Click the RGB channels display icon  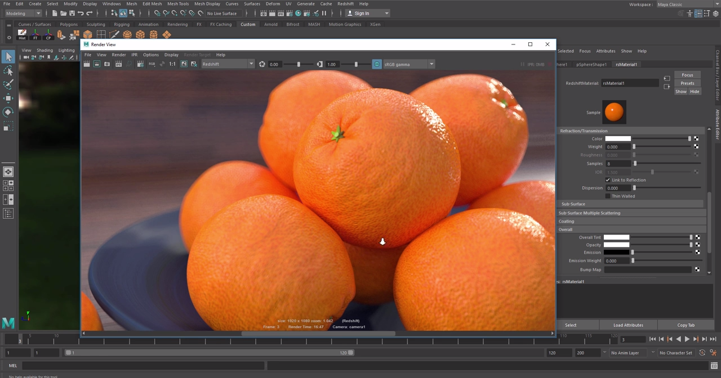[x=151, y=64]
